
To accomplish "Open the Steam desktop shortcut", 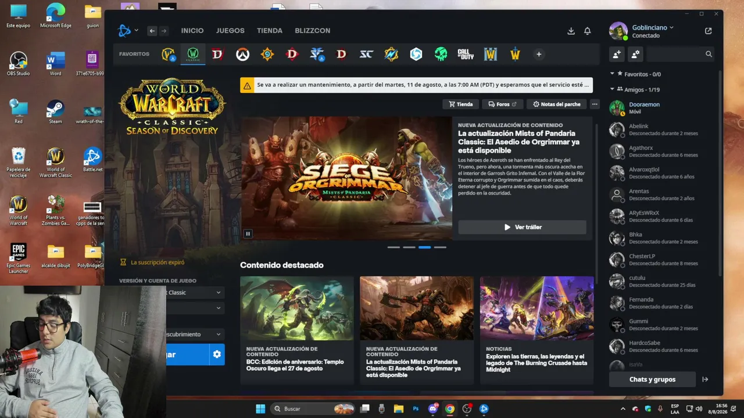I will coord(55,112).
